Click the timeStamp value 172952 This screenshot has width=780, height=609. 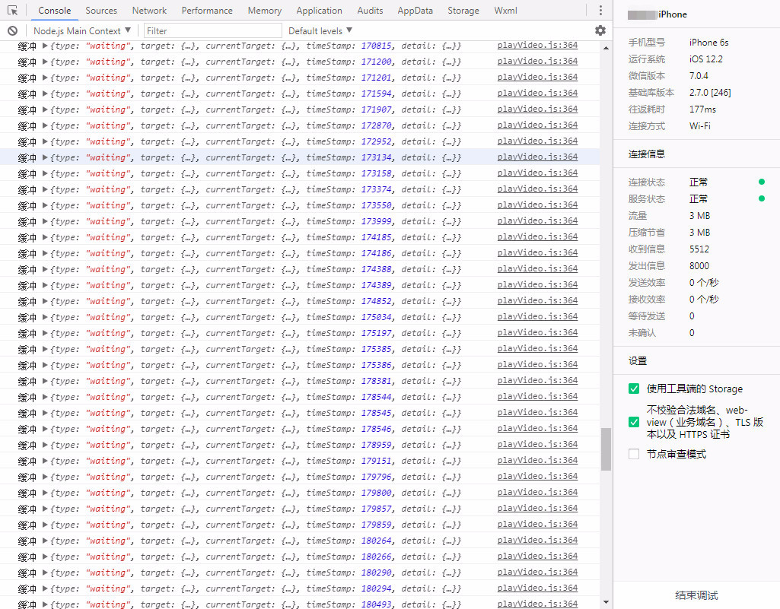tap(377, 141)
